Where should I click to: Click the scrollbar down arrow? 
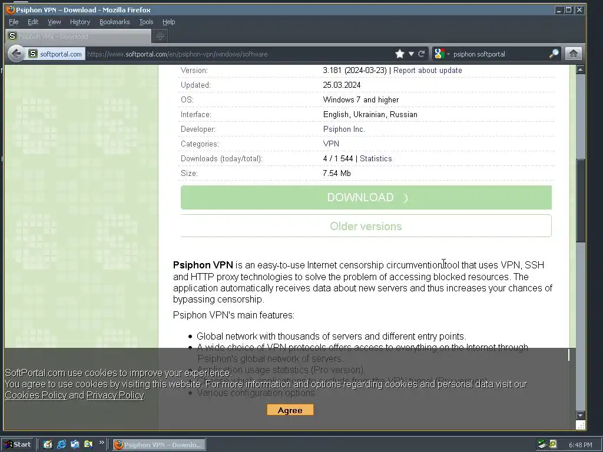[x=580, y=415]
